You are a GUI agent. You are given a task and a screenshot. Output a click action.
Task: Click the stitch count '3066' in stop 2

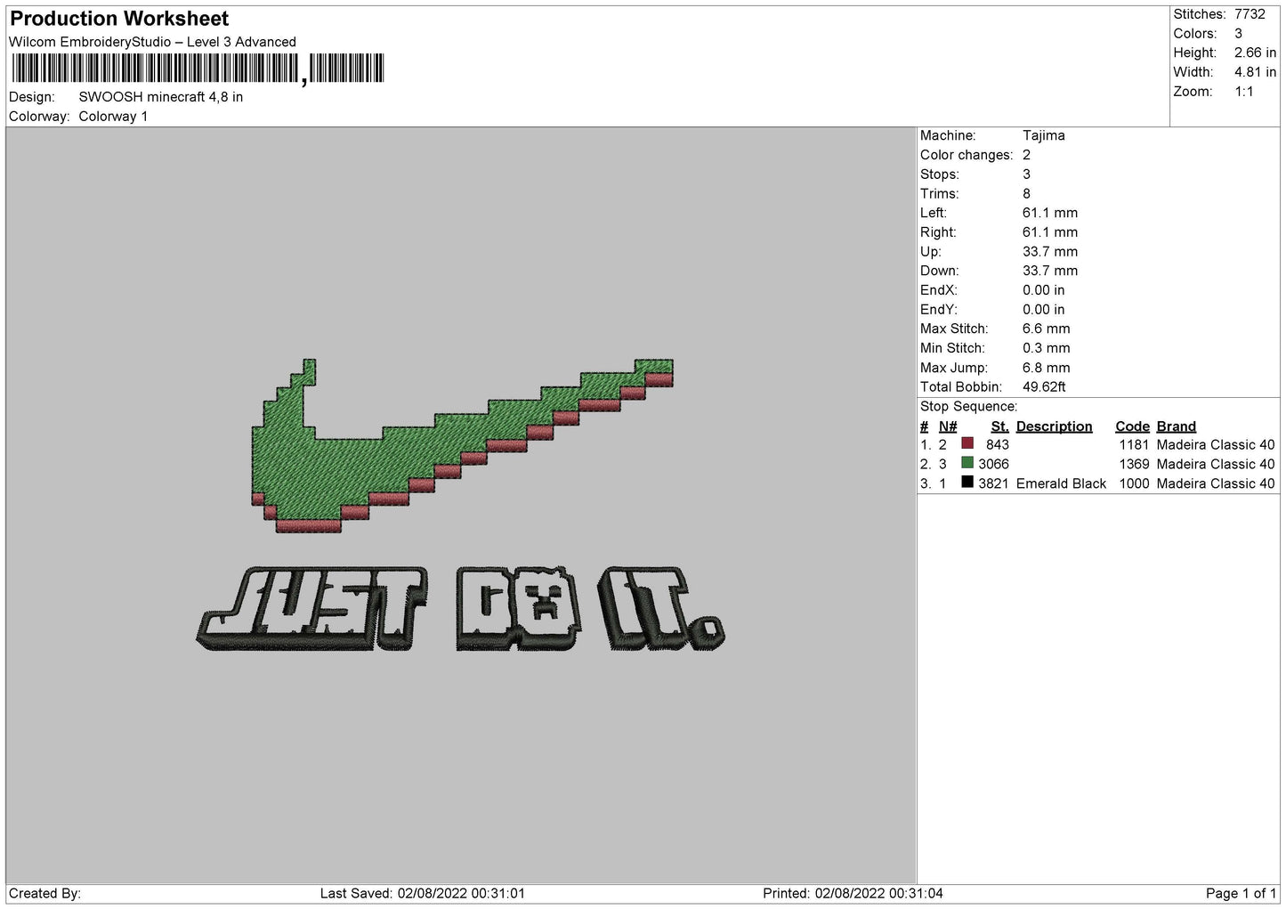994,464
